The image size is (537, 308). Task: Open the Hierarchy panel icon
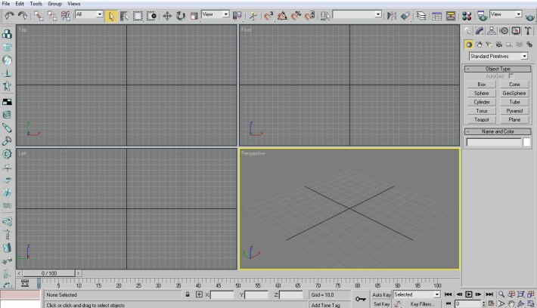tap(492, 31)
